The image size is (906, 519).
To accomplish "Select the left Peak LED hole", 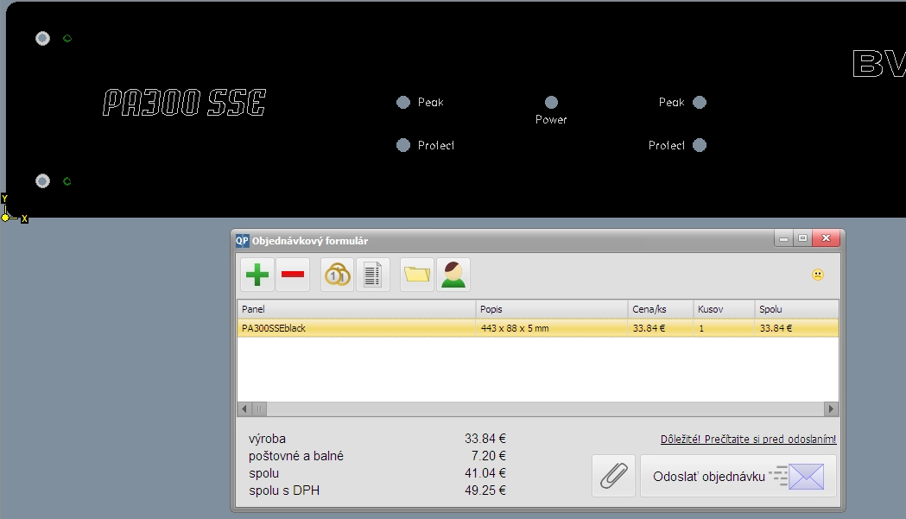I will pos(403,102).
